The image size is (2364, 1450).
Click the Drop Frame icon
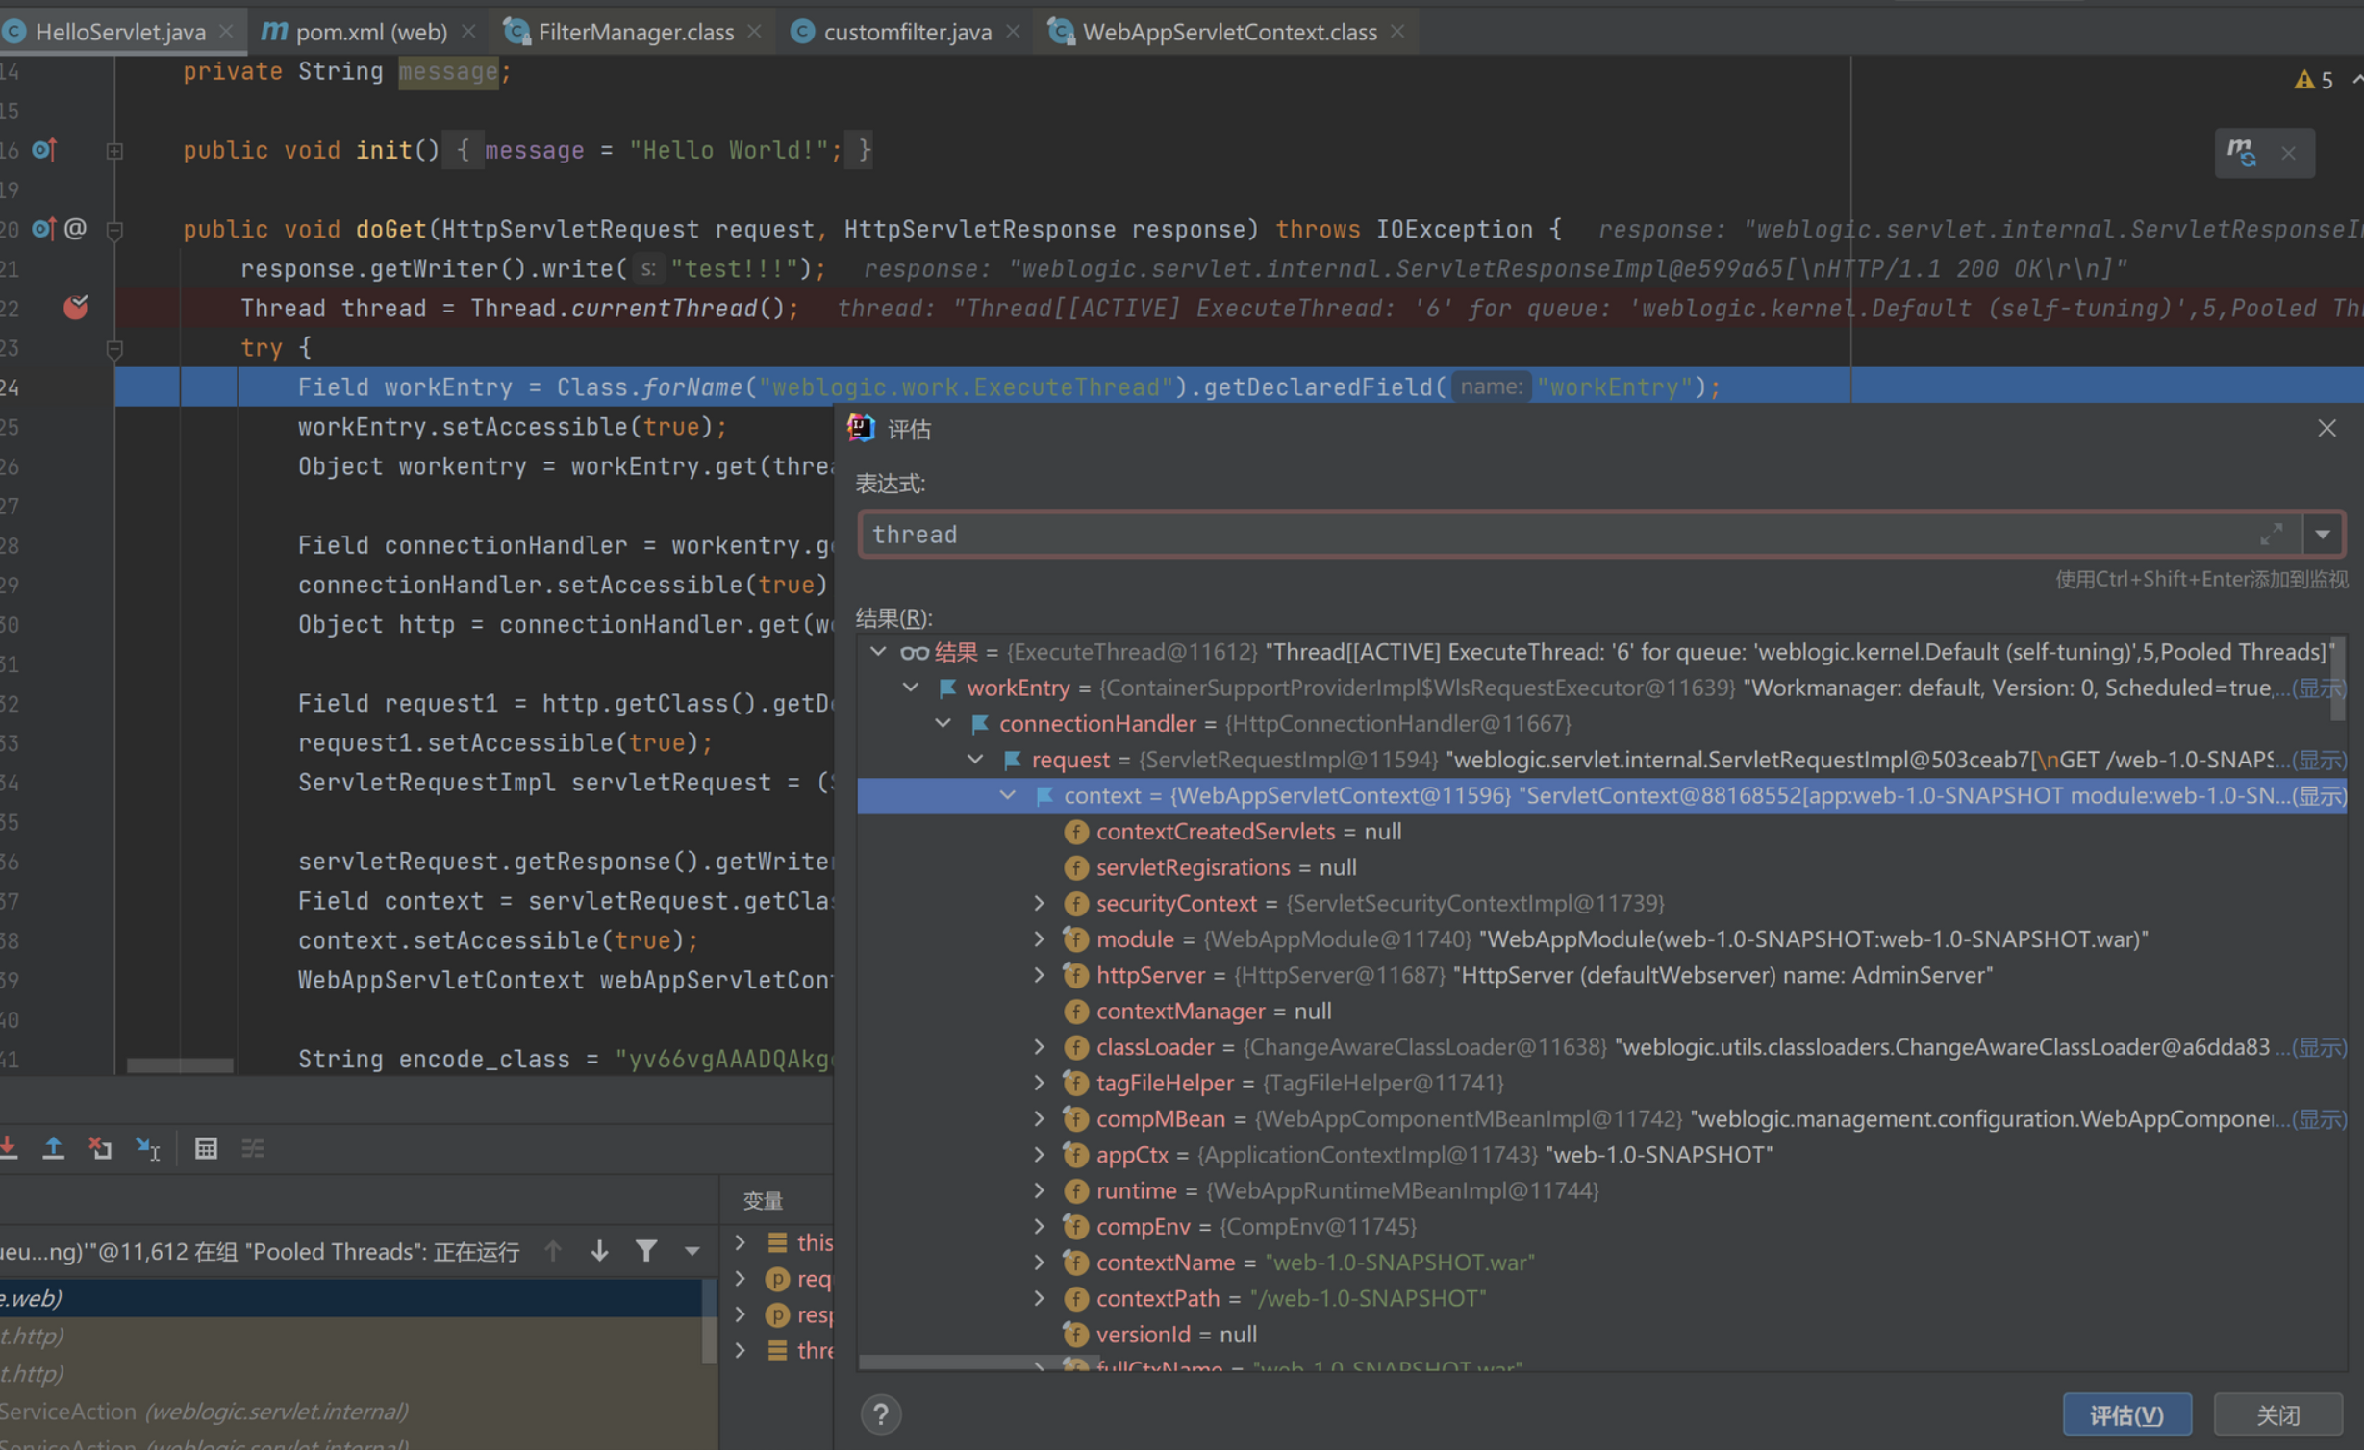tap(100, 1147)
